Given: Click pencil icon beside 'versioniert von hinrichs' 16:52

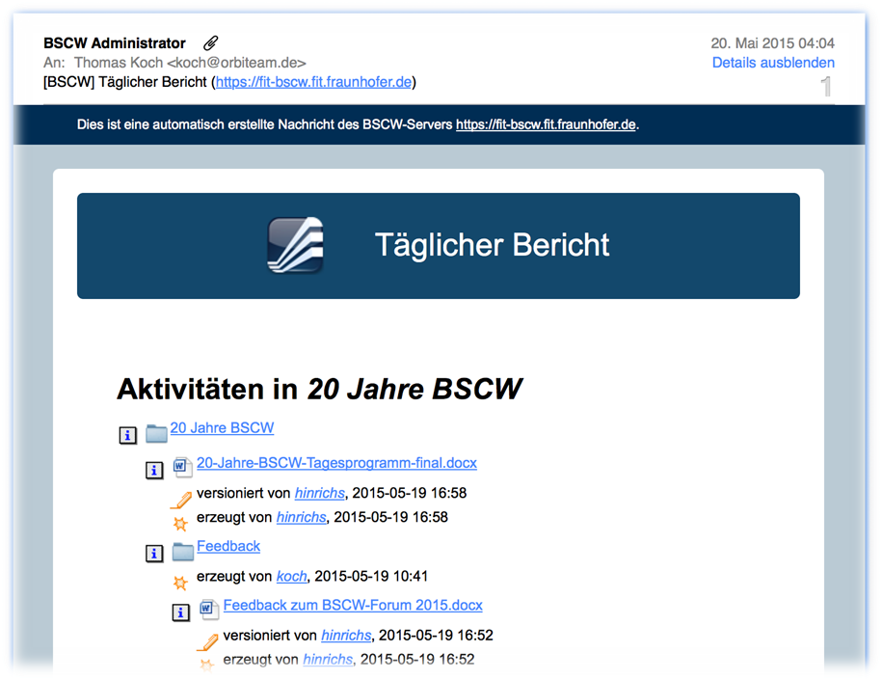Looking at the screenshot, I should (207, 642).
